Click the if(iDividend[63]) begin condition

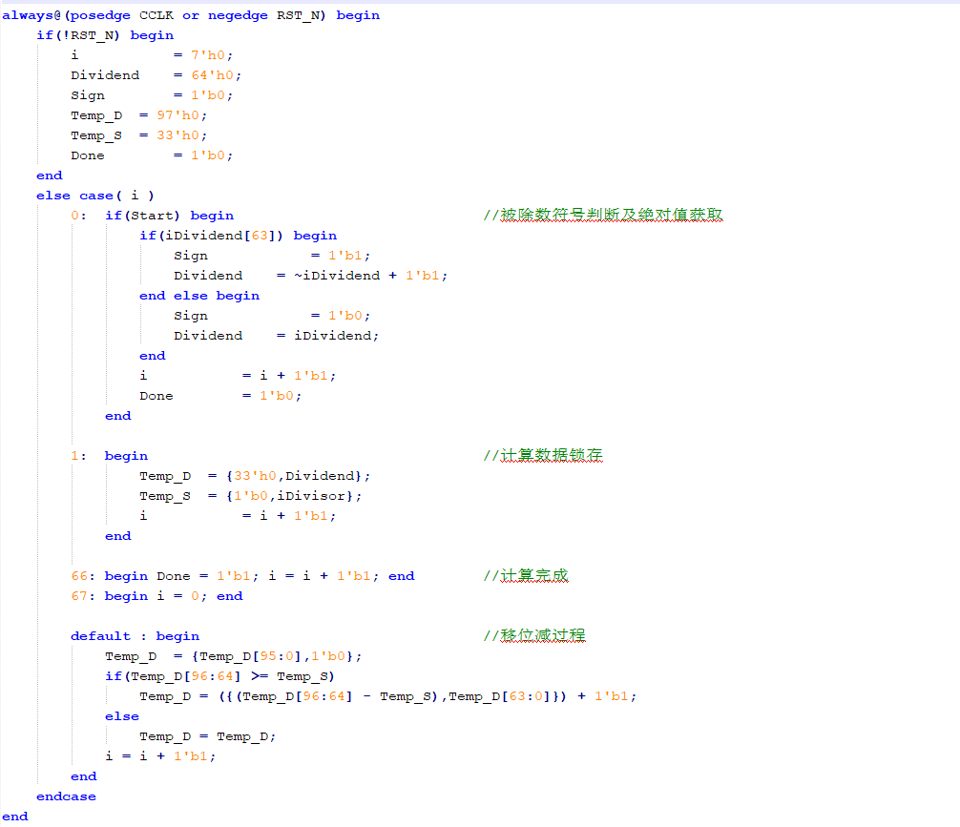[x=238, y=236]
